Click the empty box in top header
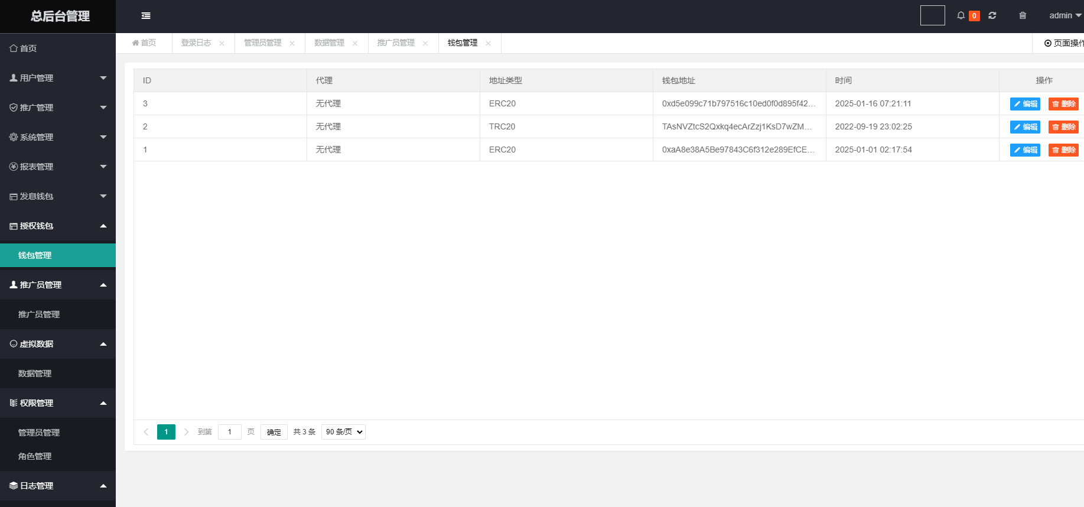The image size is (1084, 507). coord(933,15)
